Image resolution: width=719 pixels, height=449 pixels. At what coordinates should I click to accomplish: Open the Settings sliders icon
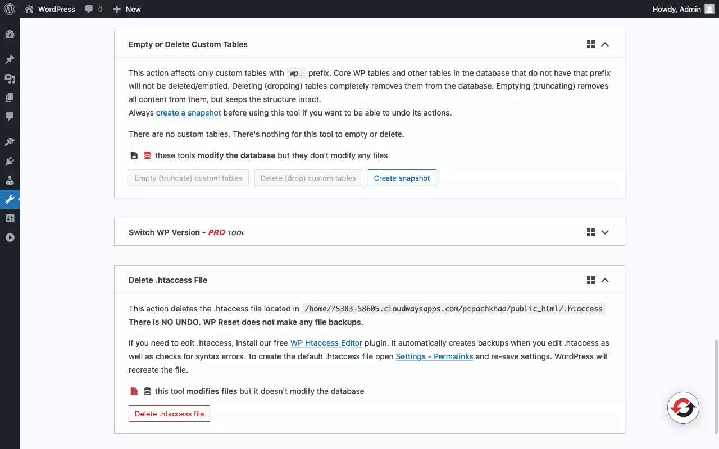(x=10, y=218)
